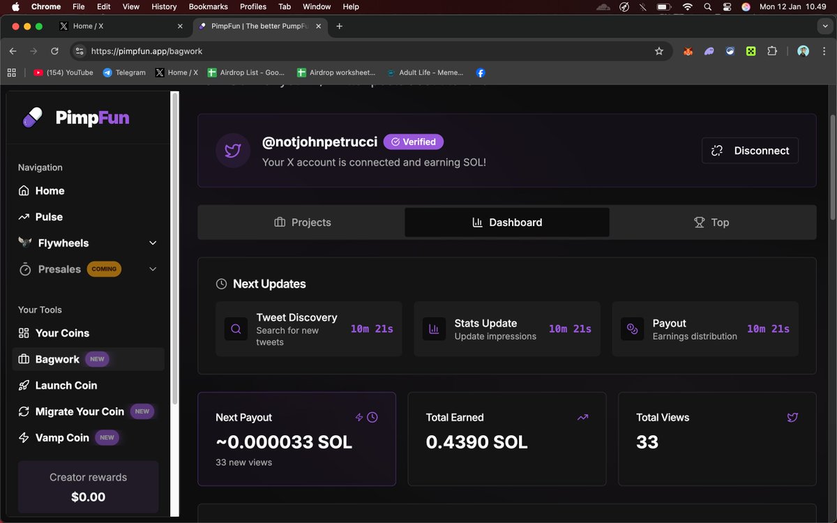
Task: Click the Verified badge
Action: tap(414, 142)
